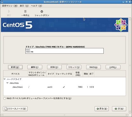Open the ヘルプ (H) menu
132x117 pixels.
[37, 6]
